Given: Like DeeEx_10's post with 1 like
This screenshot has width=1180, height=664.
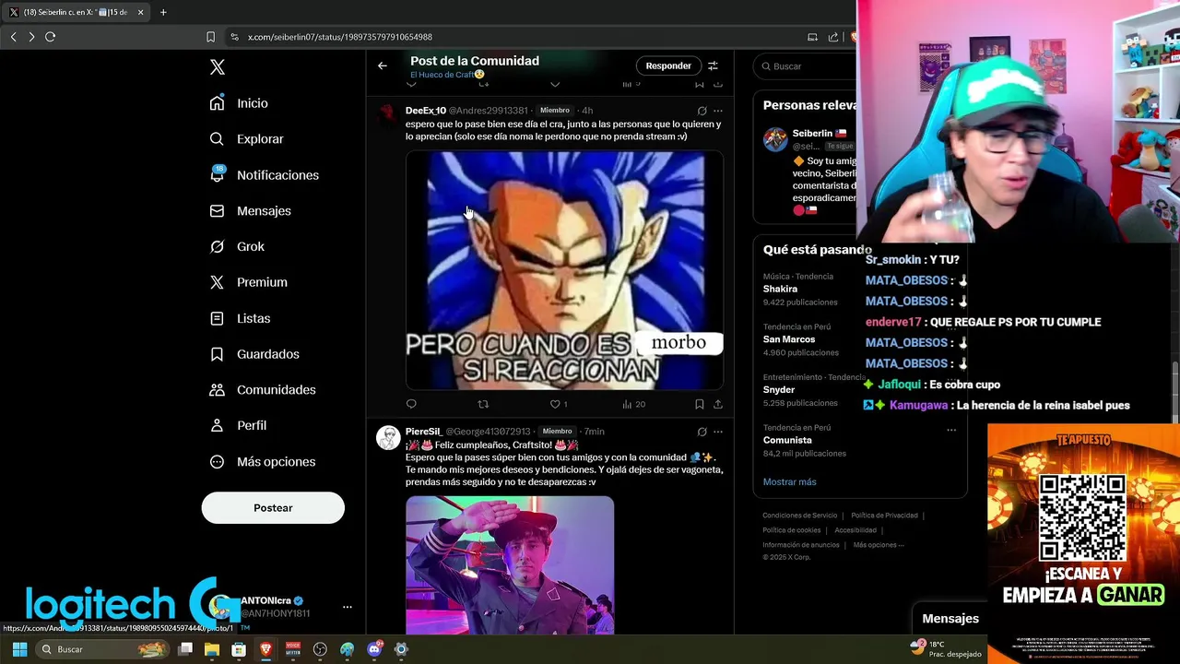Looking at the screenshot, I should click(559, 404).
